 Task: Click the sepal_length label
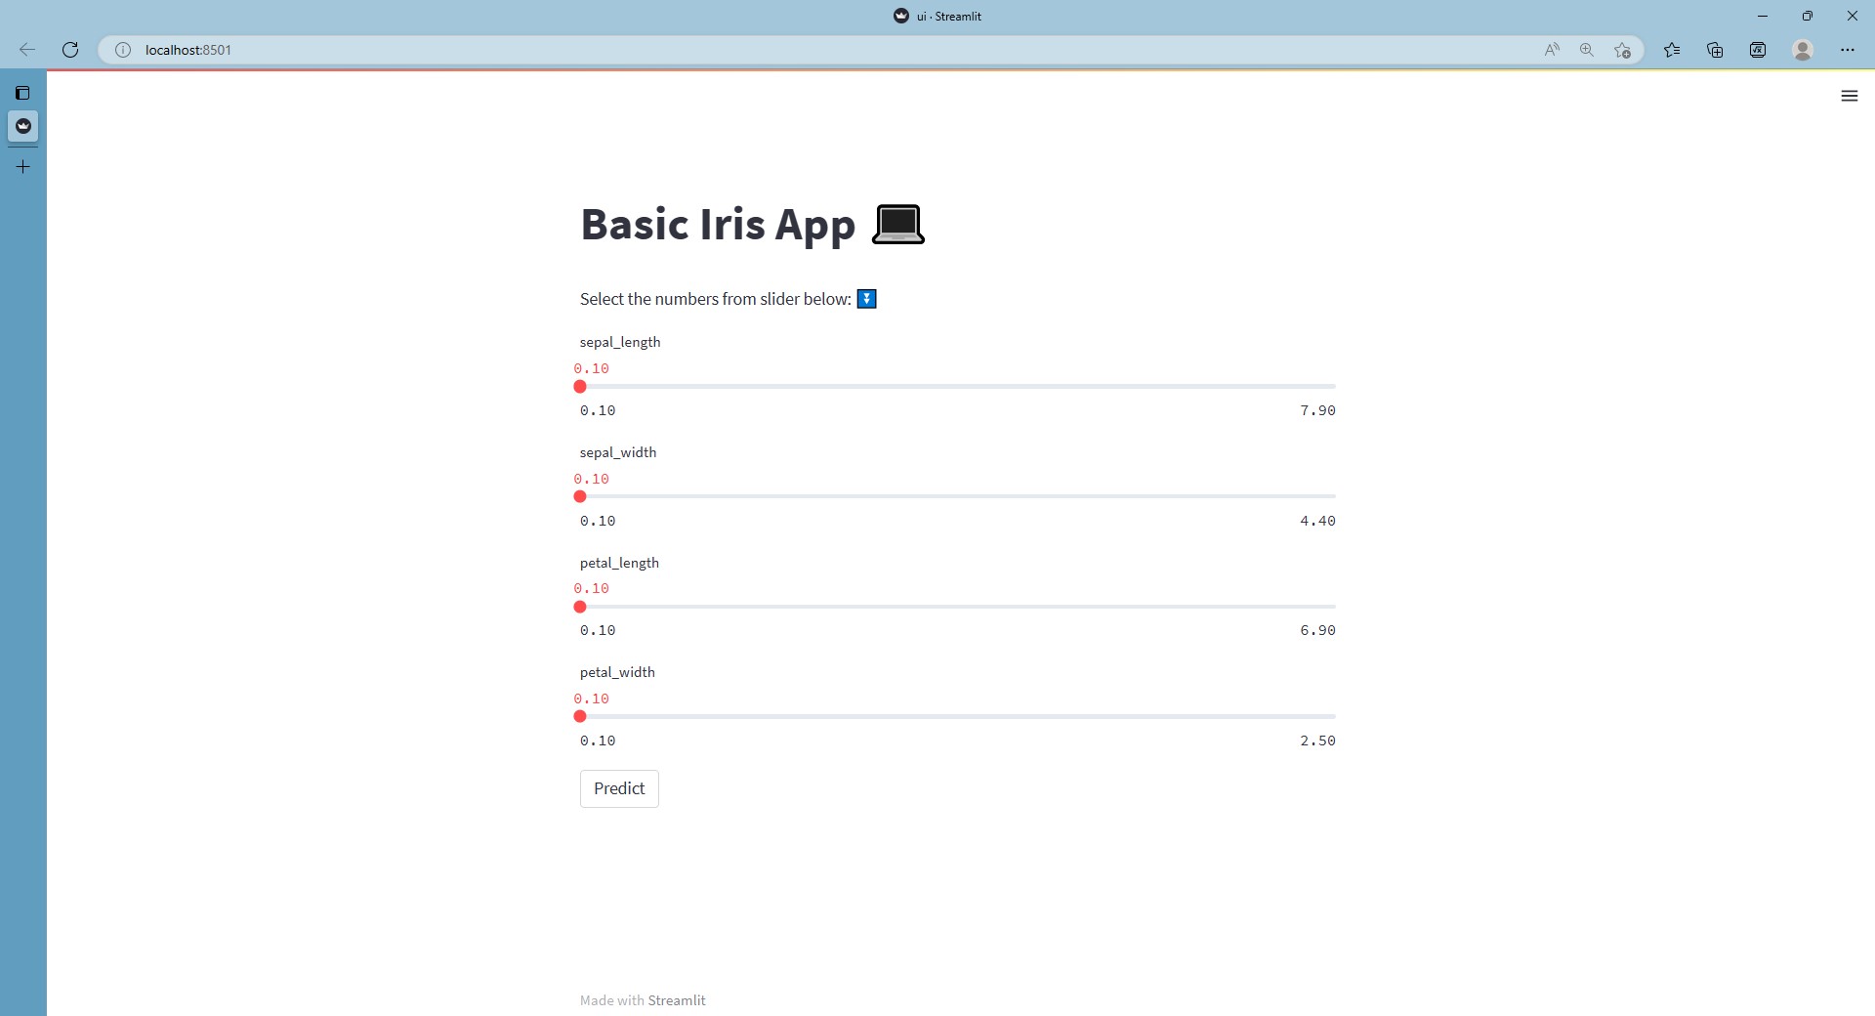(620, 342)
